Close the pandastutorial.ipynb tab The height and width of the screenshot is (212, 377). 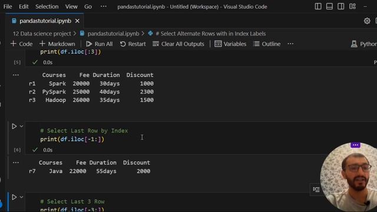(77, 21)
